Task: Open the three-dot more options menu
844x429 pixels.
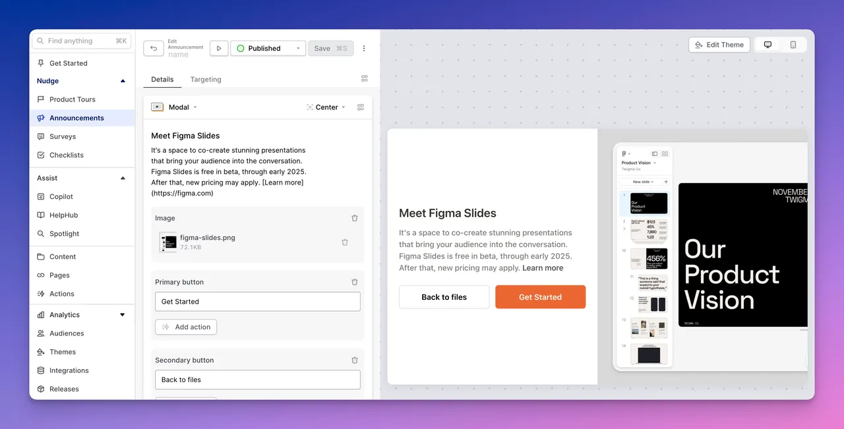Action: 364,48
